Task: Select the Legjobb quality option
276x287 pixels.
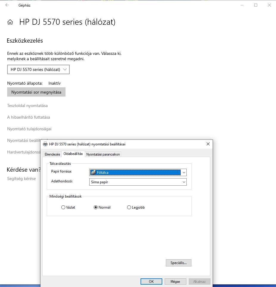Action: click(x=136, y=207)
